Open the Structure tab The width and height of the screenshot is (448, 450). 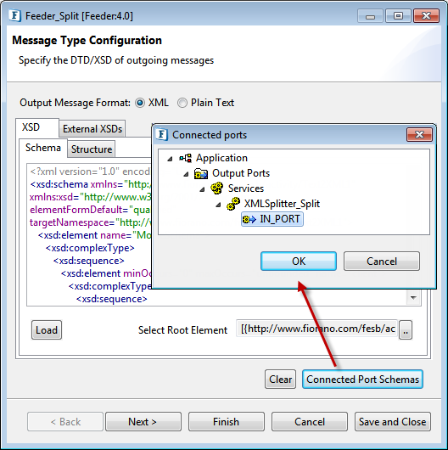[92, 149]
